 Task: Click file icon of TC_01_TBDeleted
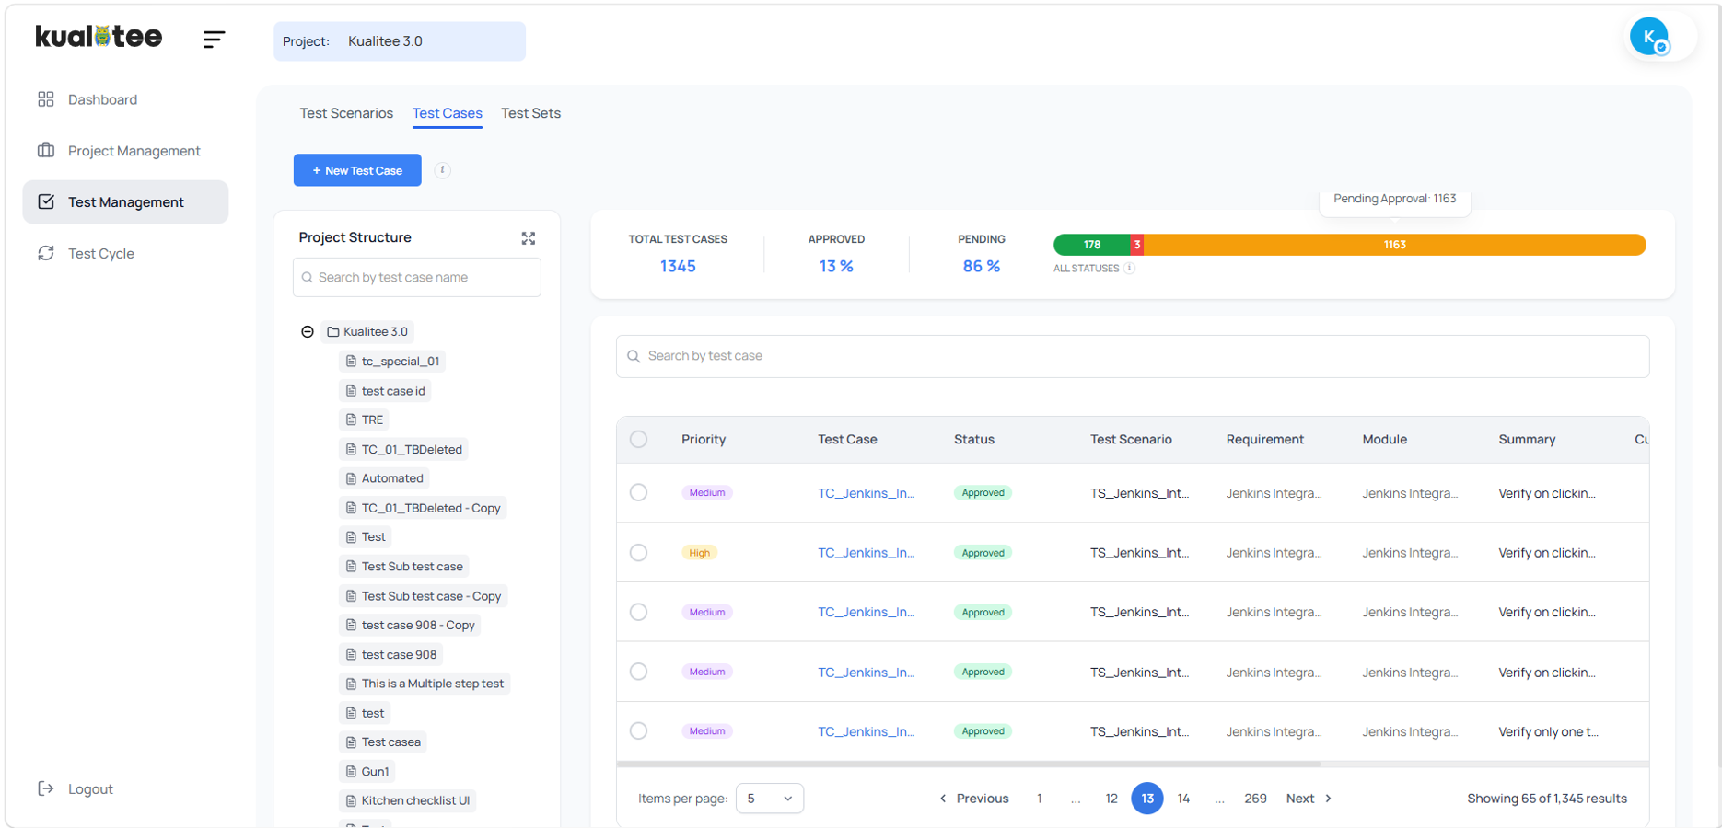coord(351,449)
